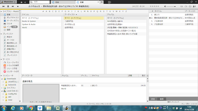The height and width of the screenshot is (111, 198).
Task: Adjust the volume slider
Action: (171, 6)
